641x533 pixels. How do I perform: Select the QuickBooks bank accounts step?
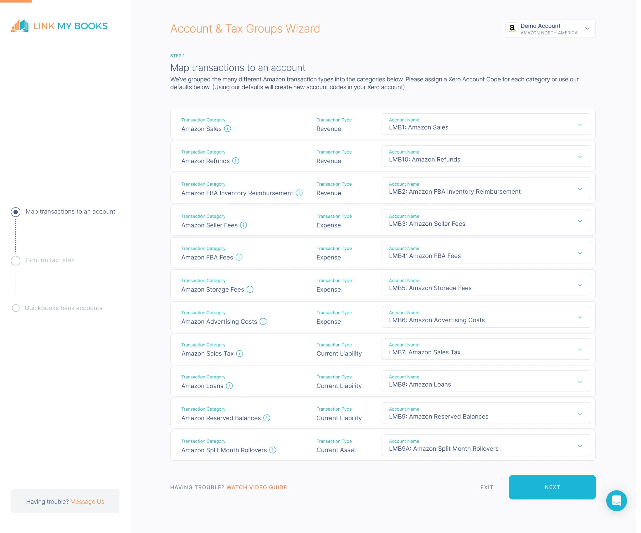point(16,308)
